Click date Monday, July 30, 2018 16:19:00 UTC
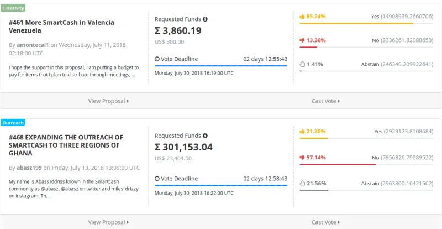 pos(194,73)
